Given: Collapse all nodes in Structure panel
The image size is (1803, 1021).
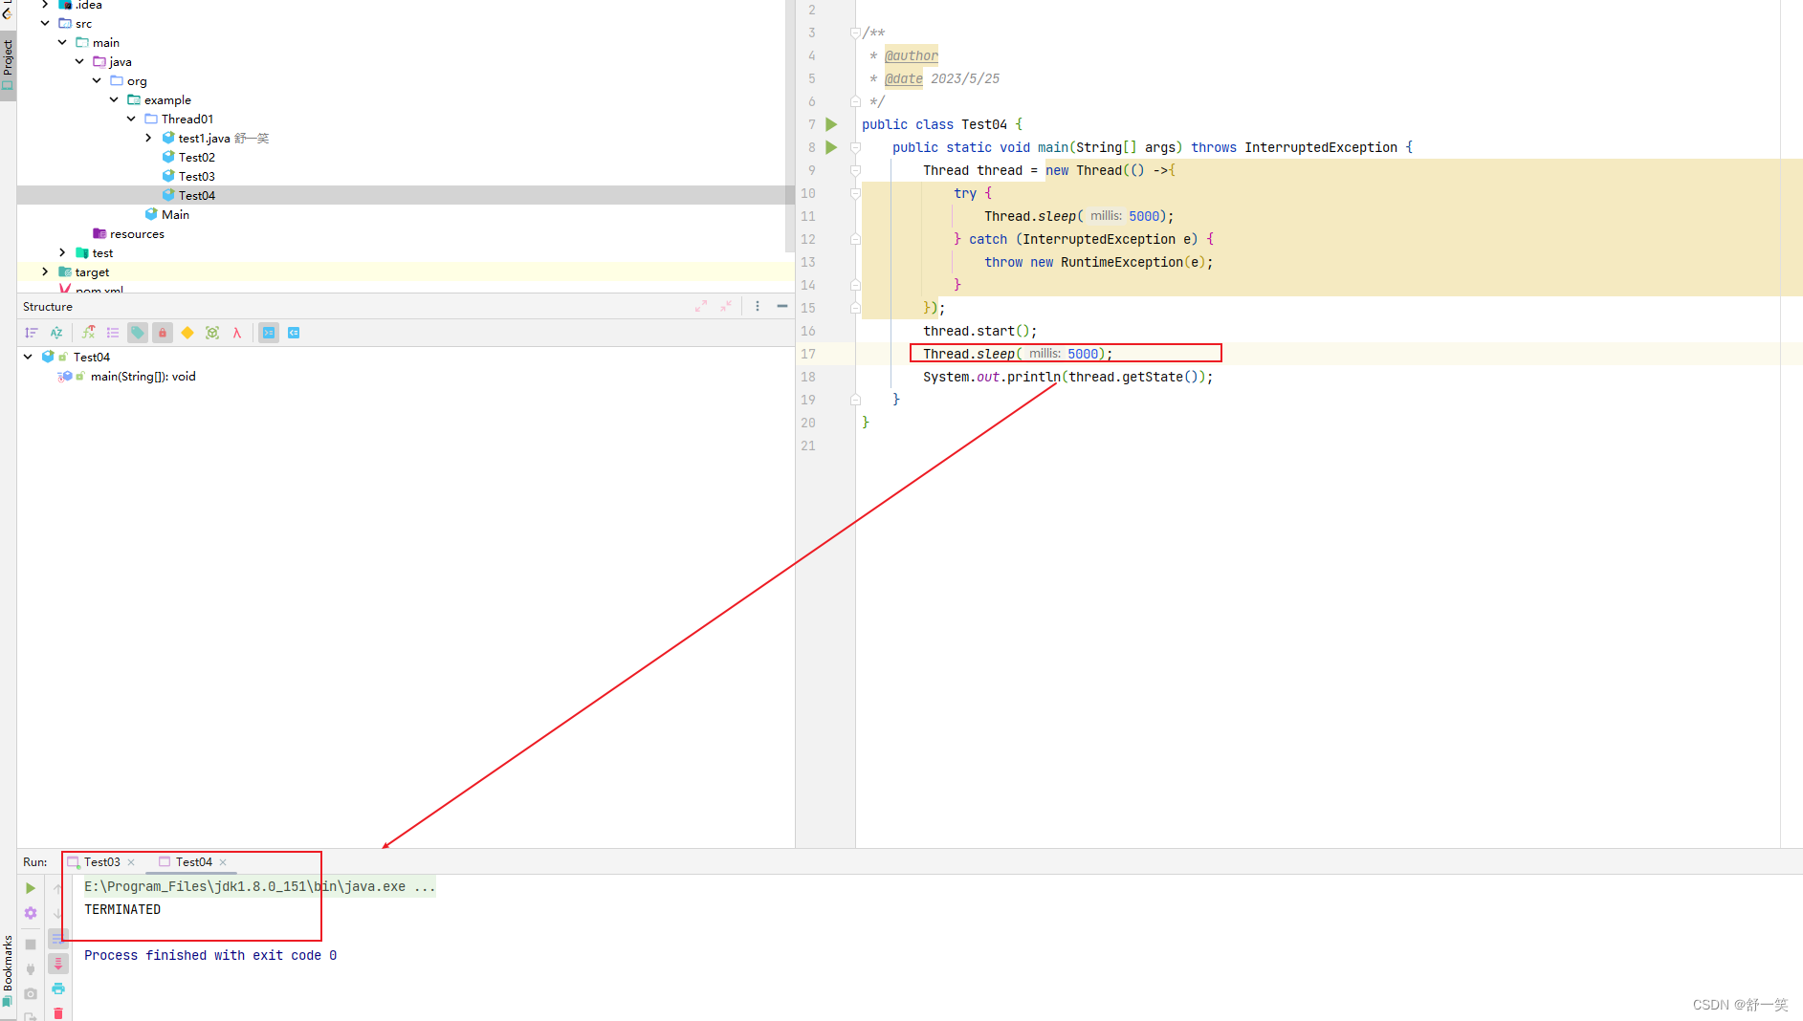Looking at the screenshot, I should pyautogui.click(x=726, y=306).
